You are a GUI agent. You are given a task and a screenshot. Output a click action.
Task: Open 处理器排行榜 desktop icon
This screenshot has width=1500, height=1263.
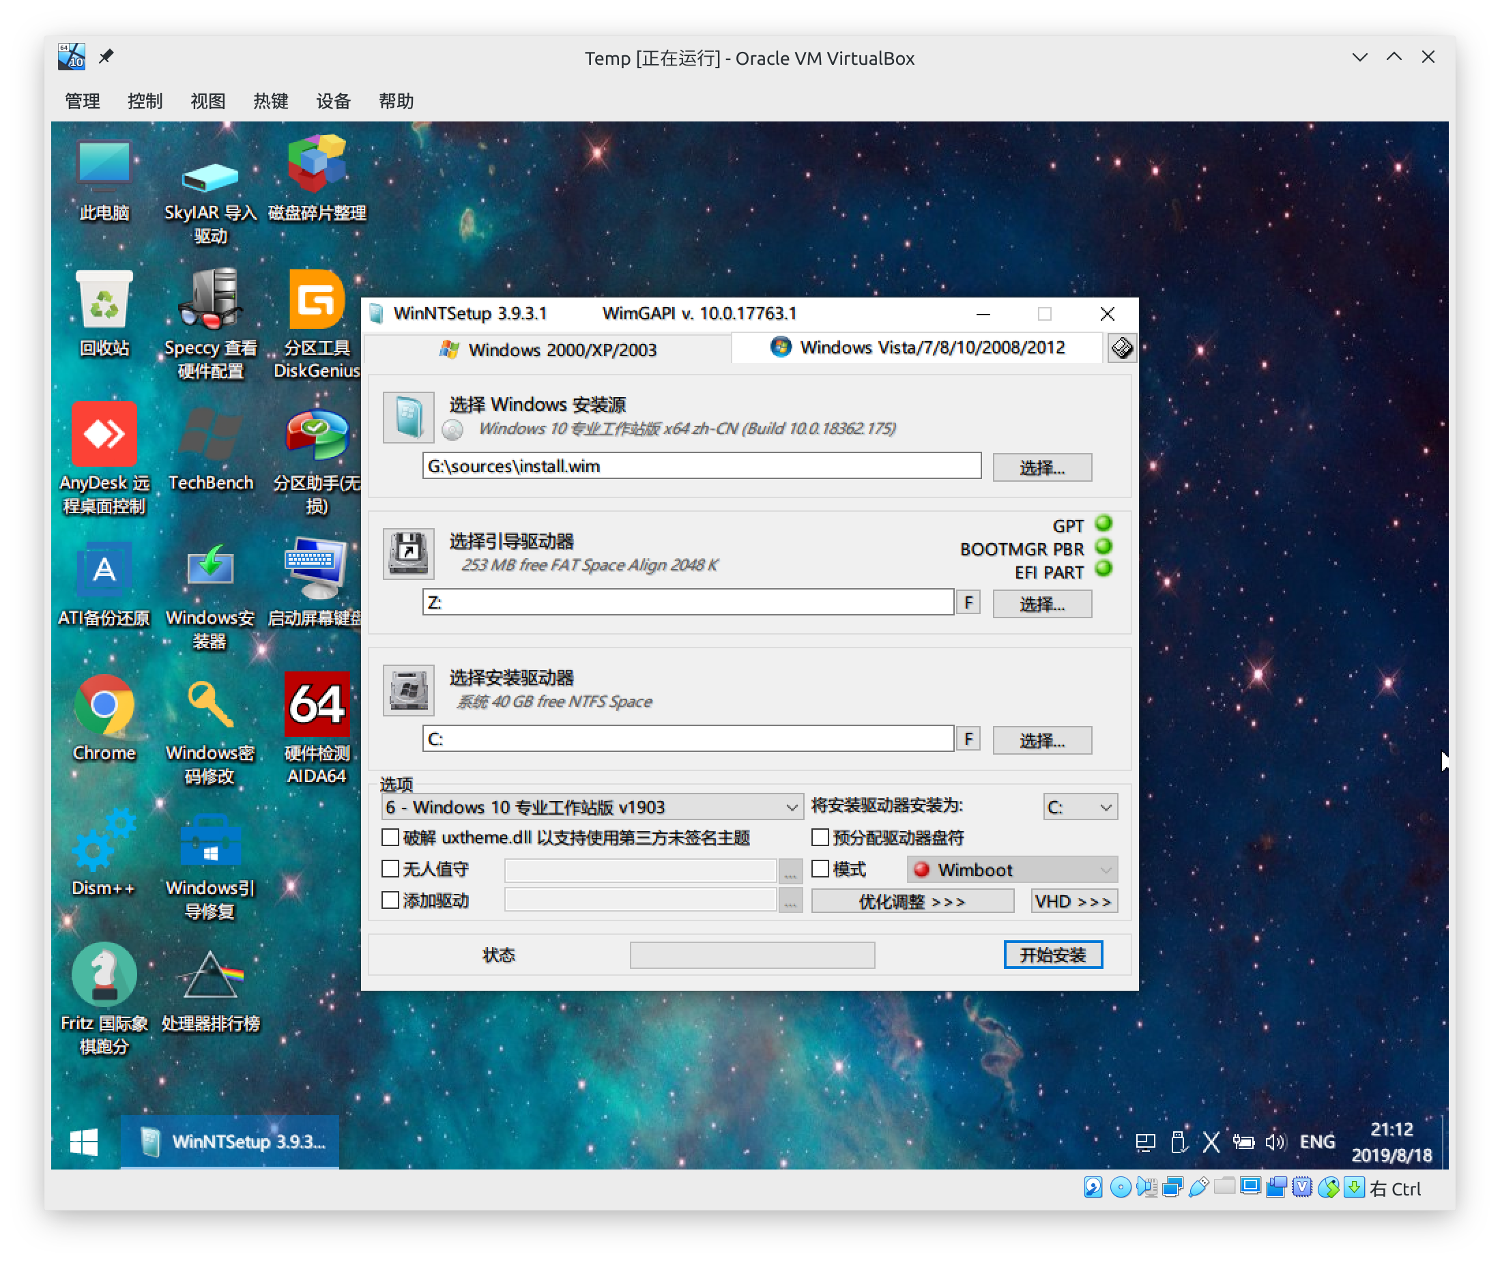210,990
